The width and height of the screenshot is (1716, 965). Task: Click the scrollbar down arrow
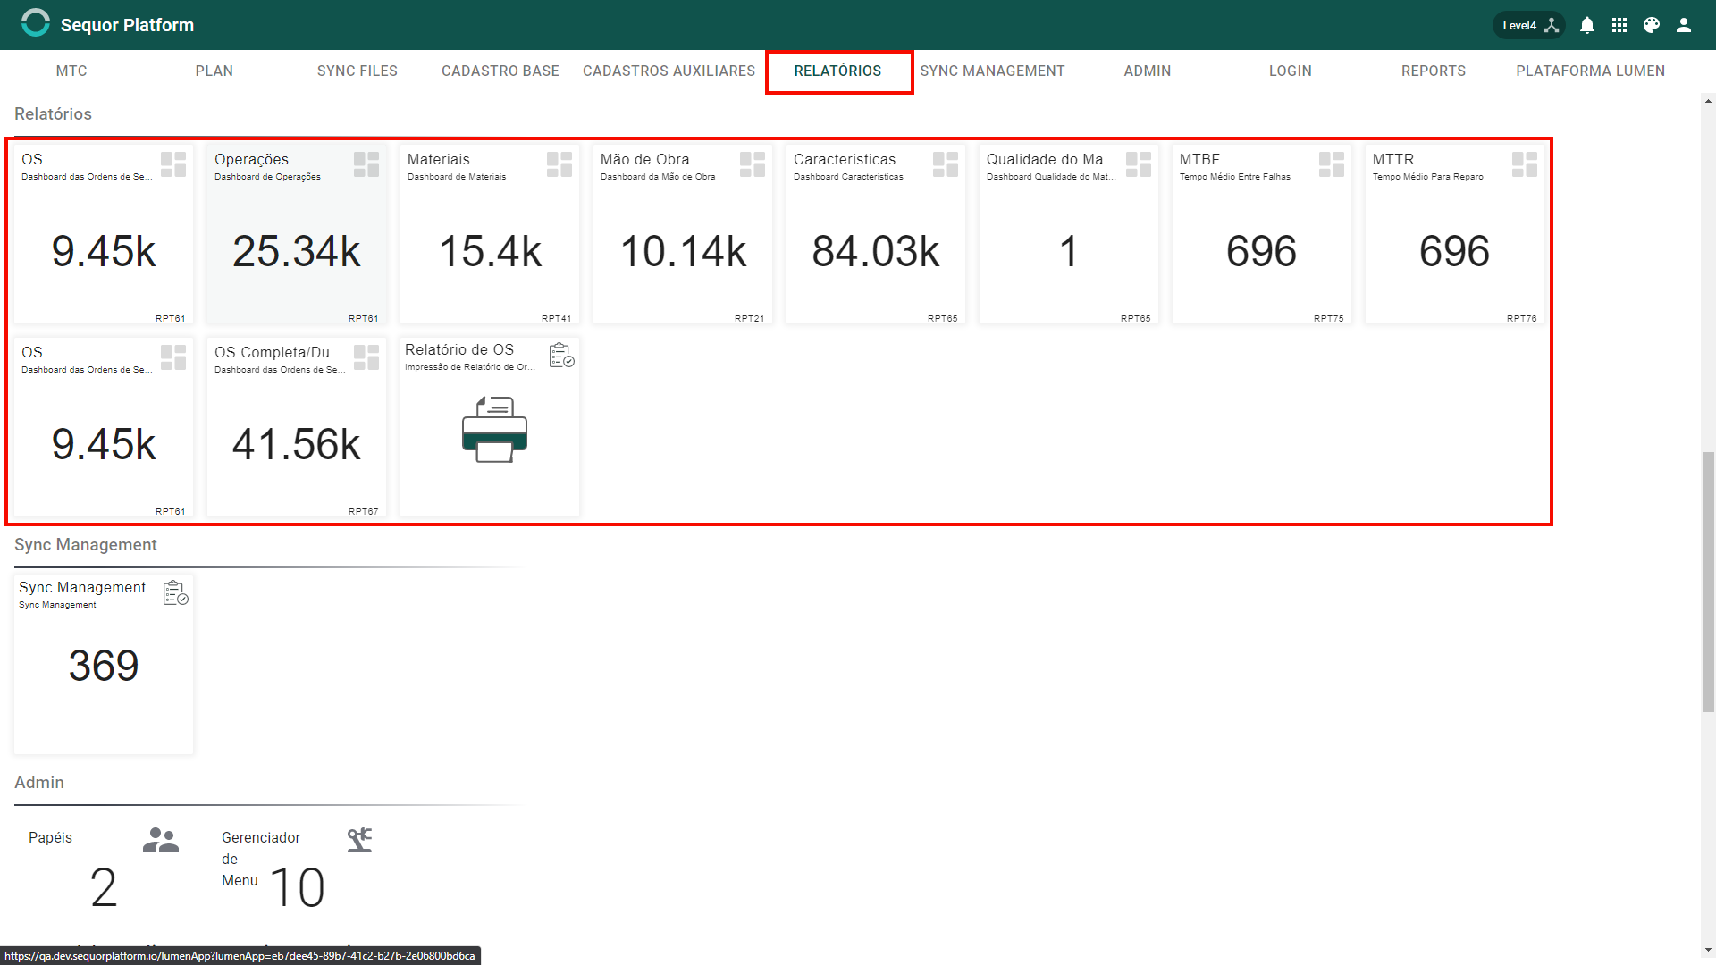pyautogui.click(x=1708, y=950)
